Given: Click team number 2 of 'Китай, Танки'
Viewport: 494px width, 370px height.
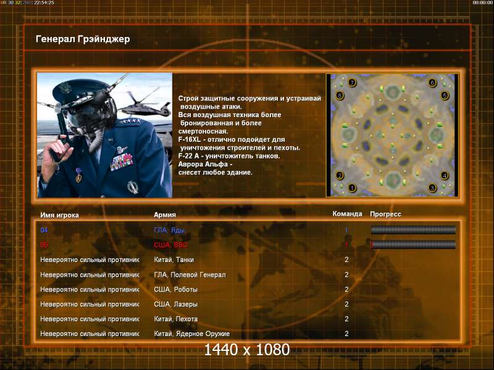Looking at the screenshot, I should tap(346, 260).
